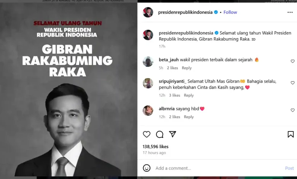Open beta_jauh's profile avatar
This screenshot has width=297, height=179.
click(x=148, y=62)
